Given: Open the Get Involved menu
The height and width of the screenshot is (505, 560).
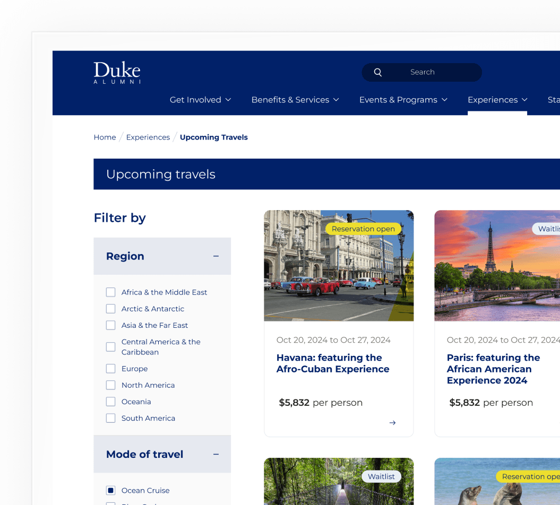Looking at the screenshot, I should click(x=201, y=100).
